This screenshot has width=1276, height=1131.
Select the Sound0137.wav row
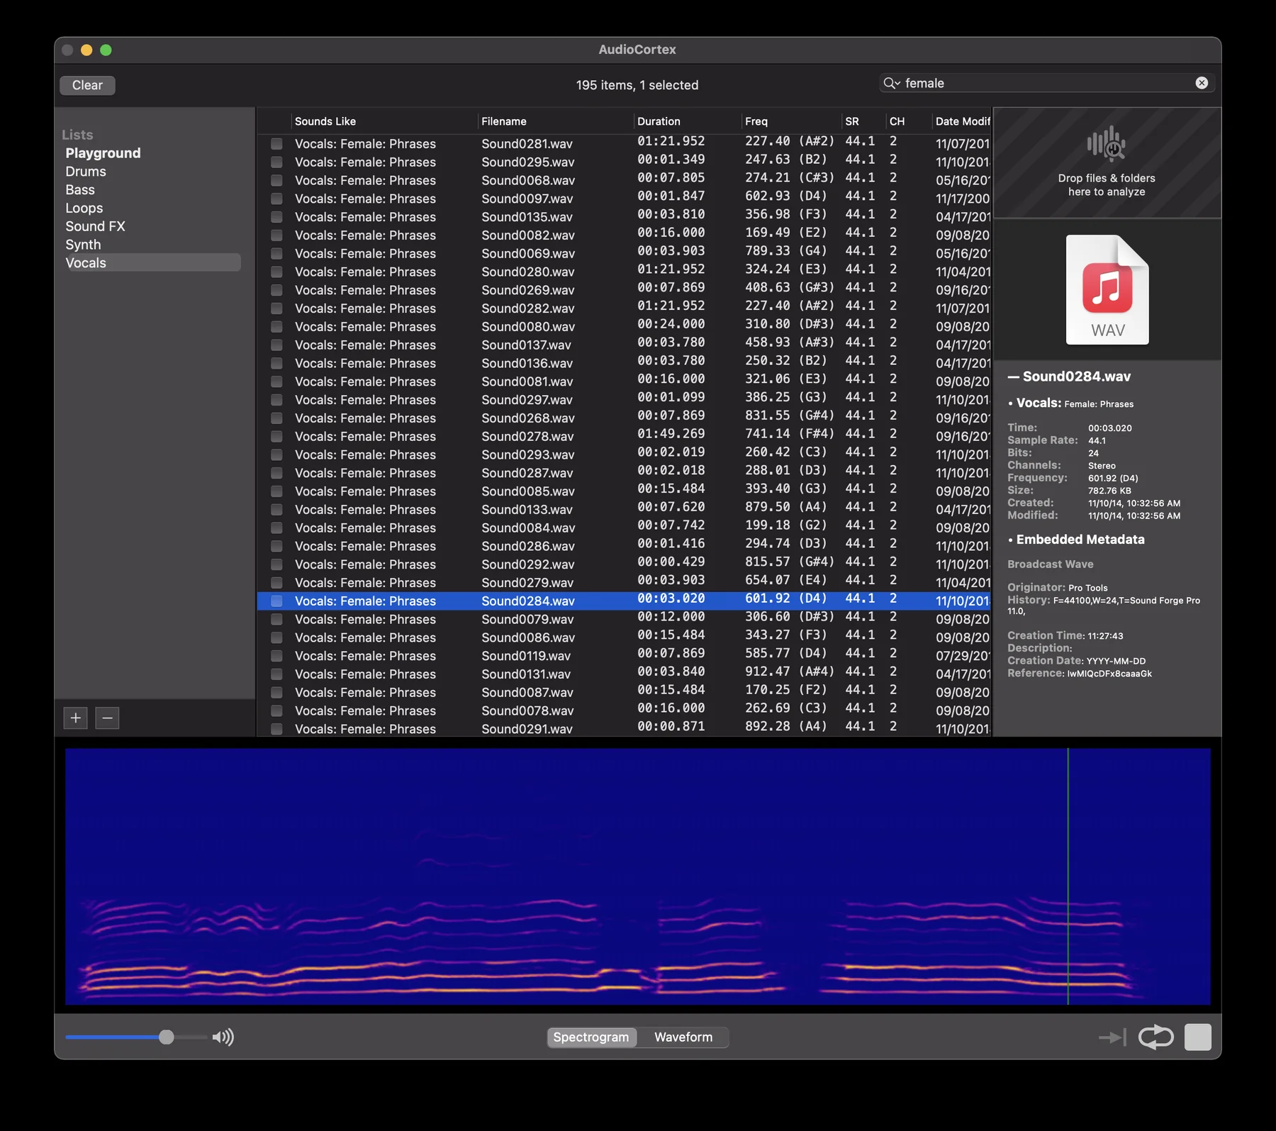point(624,345)
